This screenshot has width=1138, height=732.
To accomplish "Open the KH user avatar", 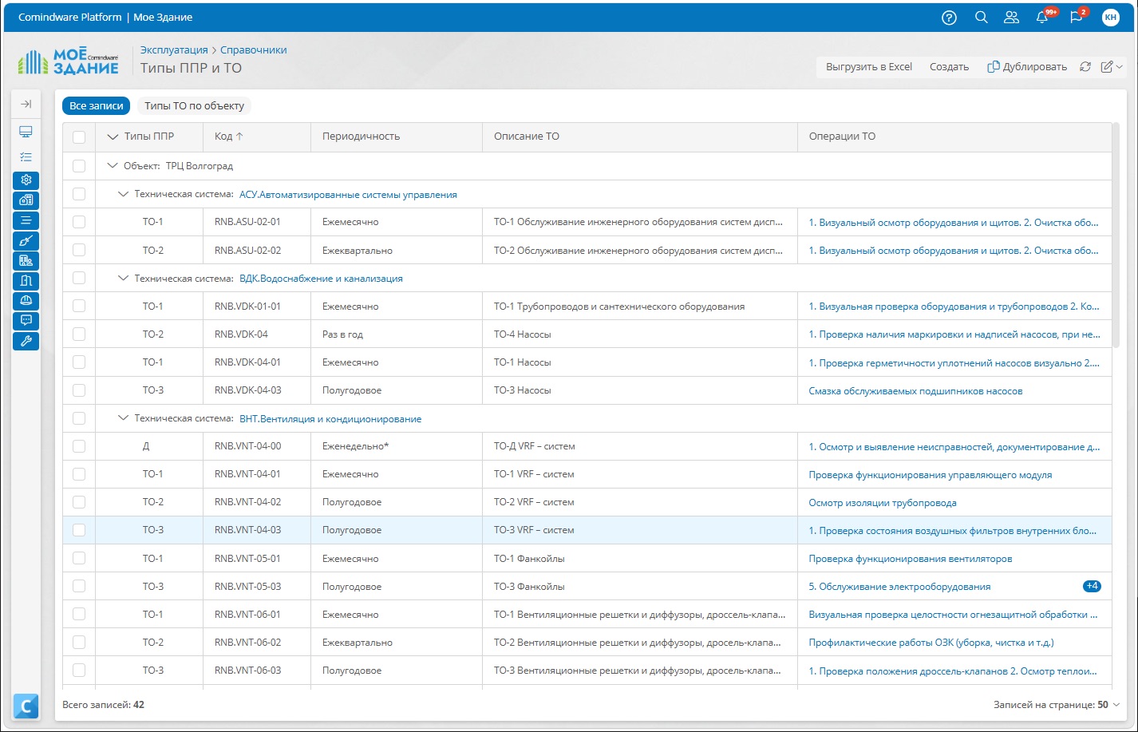I will (x=1110, y=18).
